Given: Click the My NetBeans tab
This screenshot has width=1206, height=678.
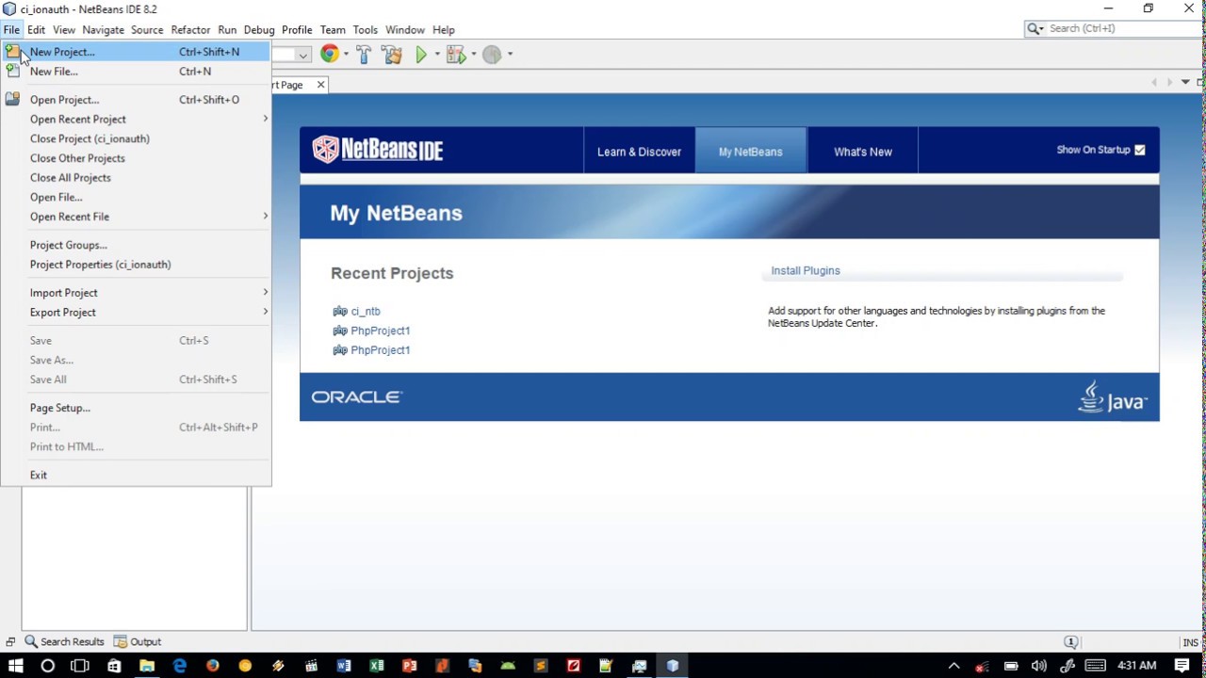Looking at the screenshot, I should (x=750, y=152).
